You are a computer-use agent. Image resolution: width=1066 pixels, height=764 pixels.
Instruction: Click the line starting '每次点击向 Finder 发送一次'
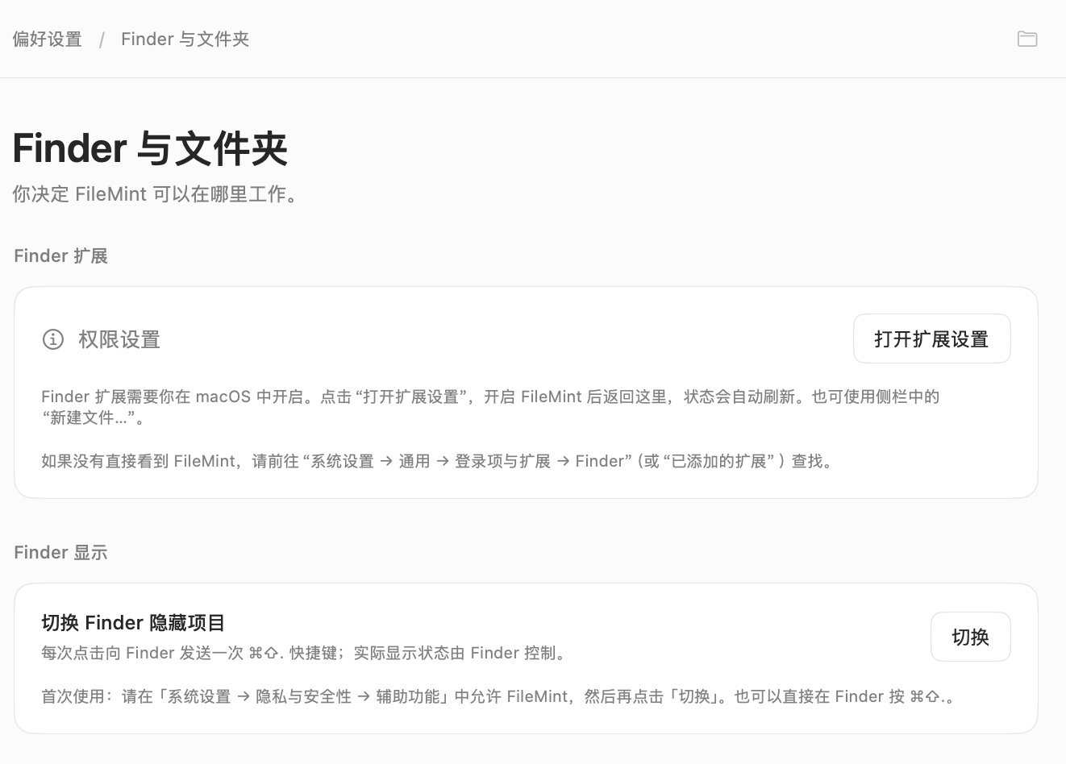pos(306,653)
